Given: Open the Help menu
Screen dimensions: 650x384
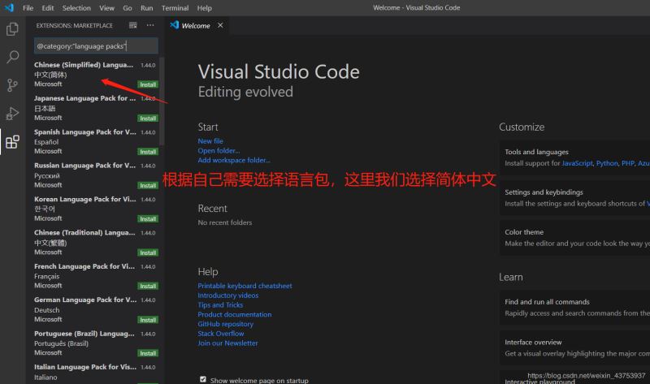Looking at the screenshot, I should [x=205, y=8].
